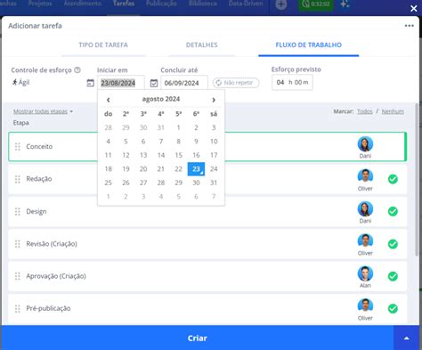Viewport: 422px width, 350px height.
Task: Select the Fluxo de Trabalho tab
Action: click(x=309, y=45)
